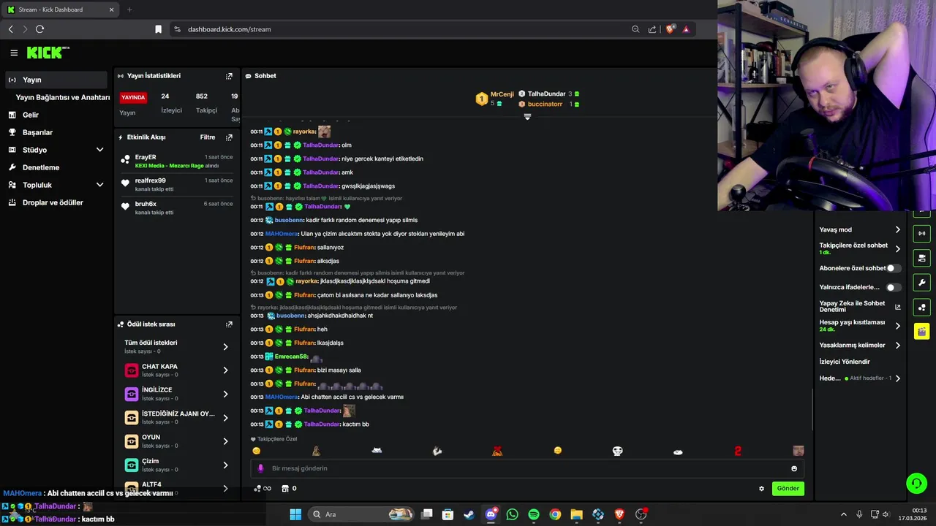Click TalhaDundar username in last chat message
Viewport: 936px width, 526px height.
(322, 424)
